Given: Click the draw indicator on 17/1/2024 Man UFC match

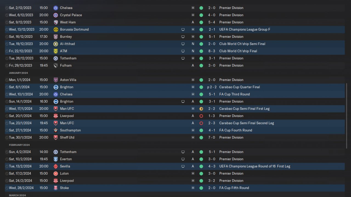Looking at the screenshot, I should tap(201, 109).
